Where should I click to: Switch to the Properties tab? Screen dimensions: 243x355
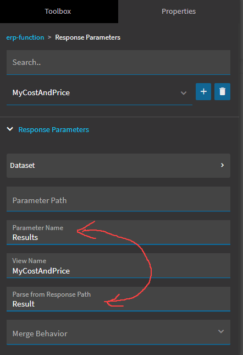[x=179, y=12]
